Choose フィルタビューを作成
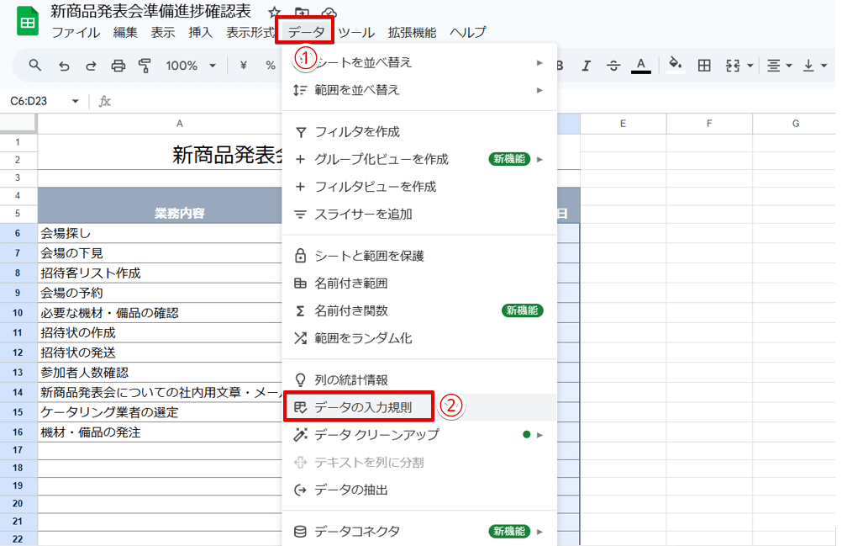 [419, 187]
